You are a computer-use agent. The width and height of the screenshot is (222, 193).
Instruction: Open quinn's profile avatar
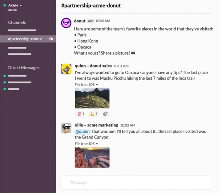tap(66, 69)
